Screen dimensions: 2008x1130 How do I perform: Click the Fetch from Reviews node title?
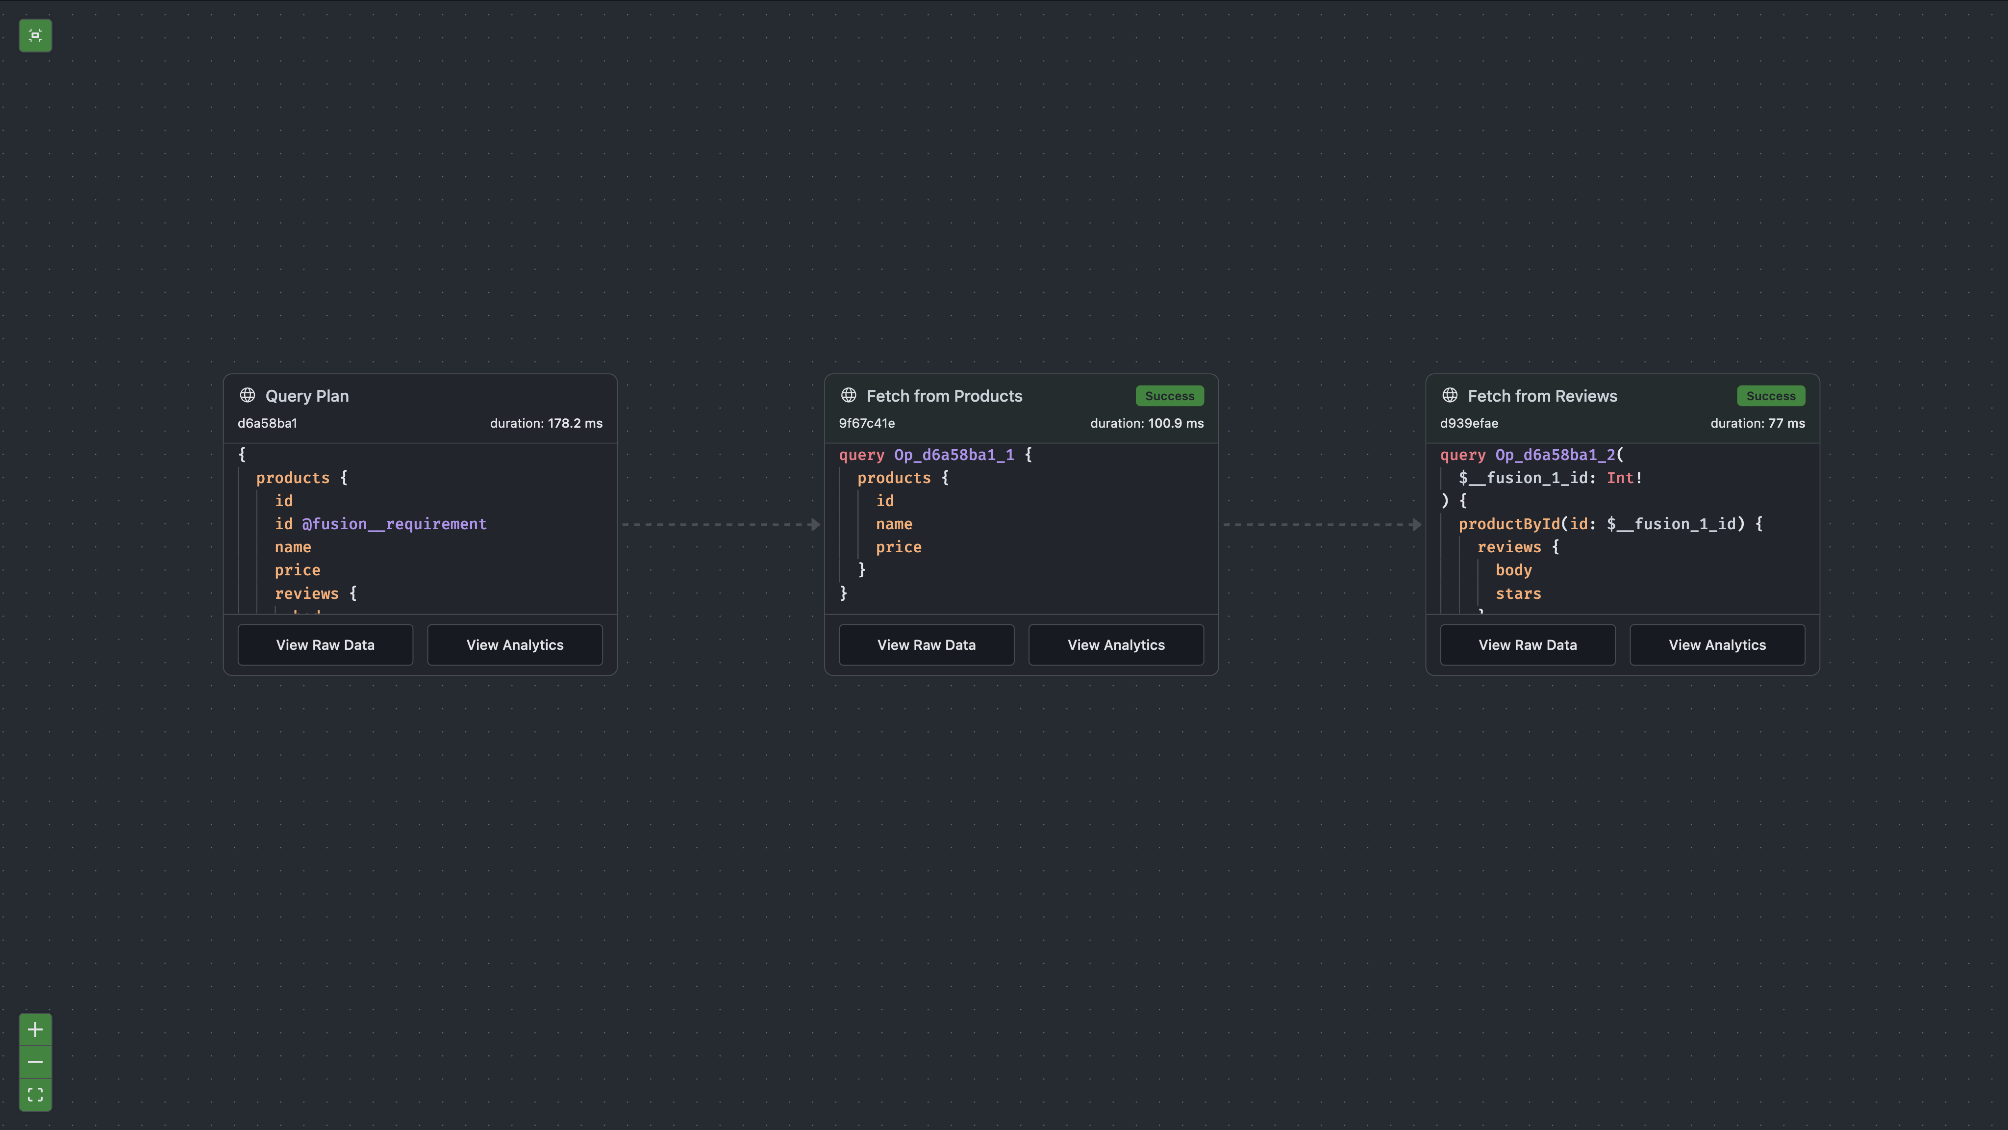[1542, 396]
